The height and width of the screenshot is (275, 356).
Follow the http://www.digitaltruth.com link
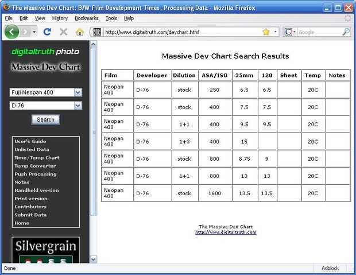(x=226, y=232)
